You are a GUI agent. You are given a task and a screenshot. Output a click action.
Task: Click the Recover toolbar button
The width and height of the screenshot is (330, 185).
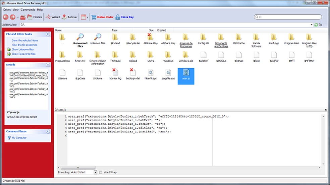(x=70, y=17)
